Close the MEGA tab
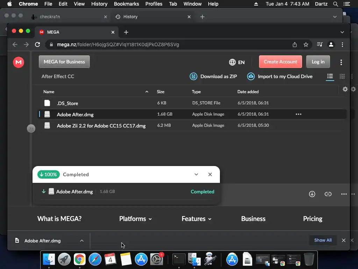The image size is (358, 269). [113, 32]
